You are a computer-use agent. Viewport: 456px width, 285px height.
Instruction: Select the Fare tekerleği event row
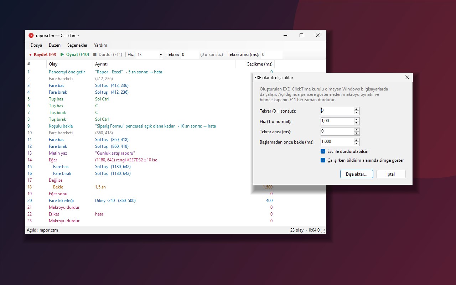[150, 201]
